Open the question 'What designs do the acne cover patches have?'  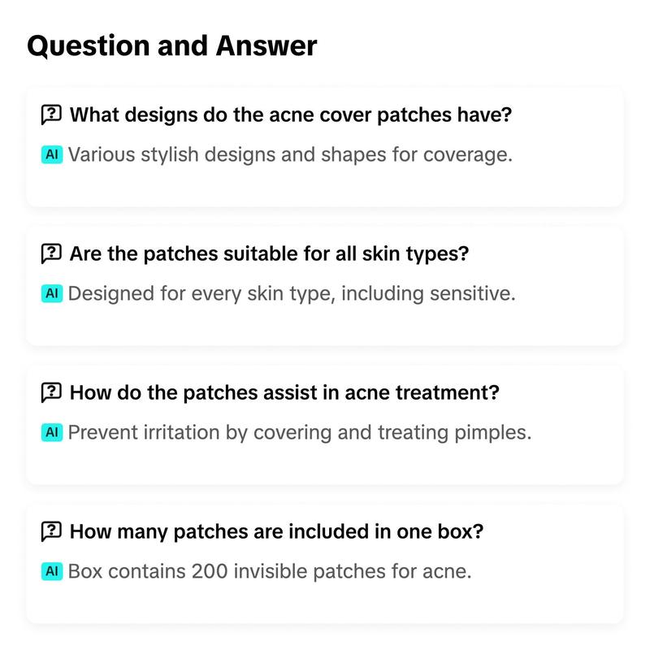(291, 115)
